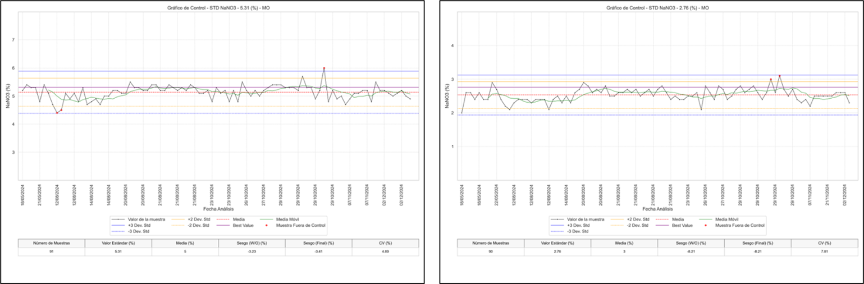Click the Número de Muestras header in left table

(x=52, y=243)
